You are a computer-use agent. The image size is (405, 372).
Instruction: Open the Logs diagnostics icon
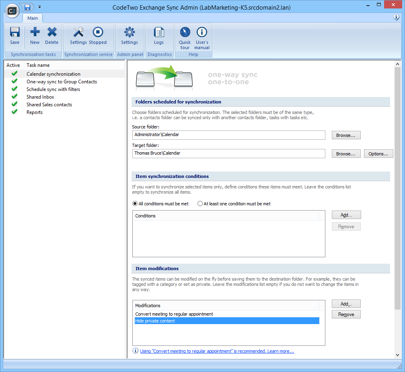pos(159,32)
